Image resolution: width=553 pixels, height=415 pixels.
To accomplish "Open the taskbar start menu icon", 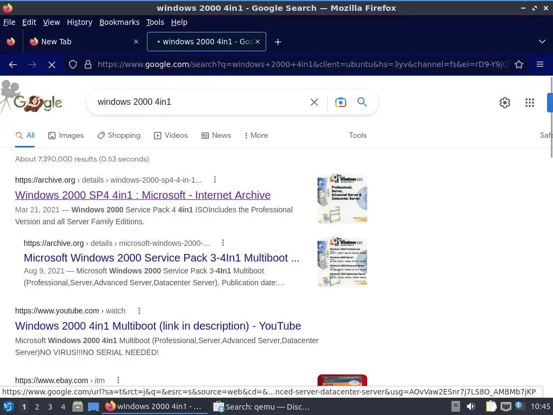I will pos(9,407).
